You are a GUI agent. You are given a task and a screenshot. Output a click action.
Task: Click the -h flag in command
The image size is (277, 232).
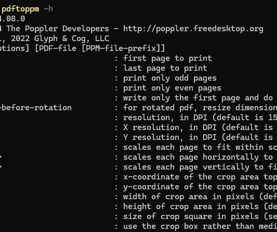pos(48,9)
